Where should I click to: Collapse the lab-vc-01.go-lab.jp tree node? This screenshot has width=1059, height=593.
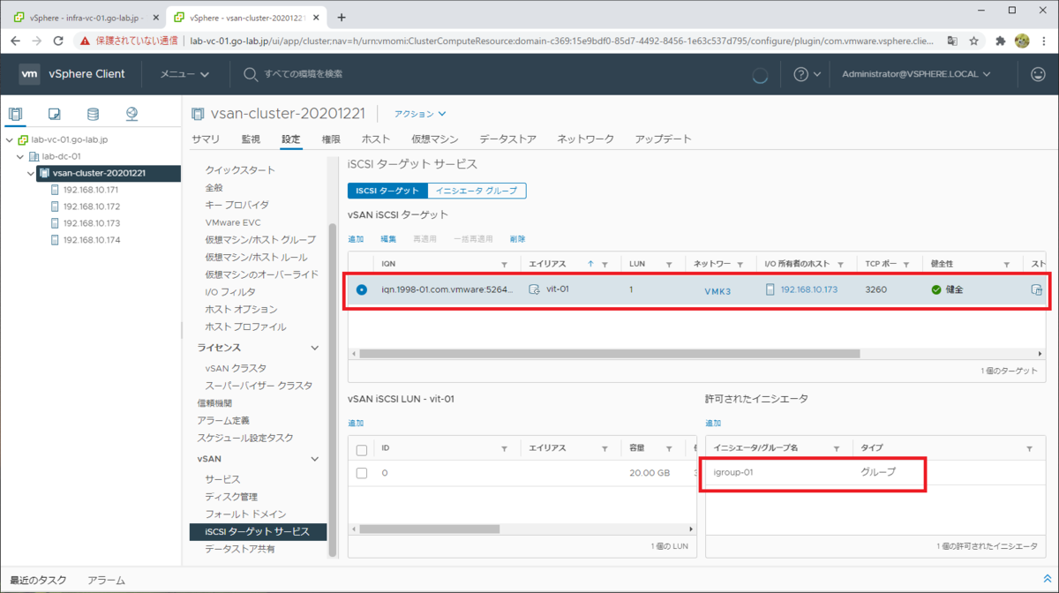tap(9, 139)
